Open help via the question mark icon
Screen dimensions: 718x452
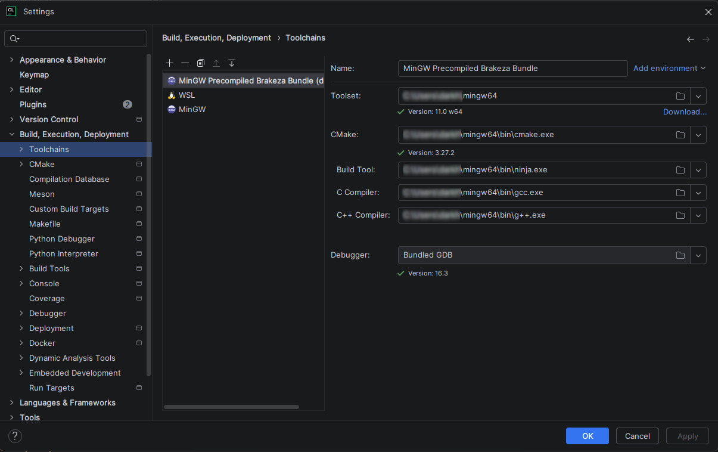14,436
